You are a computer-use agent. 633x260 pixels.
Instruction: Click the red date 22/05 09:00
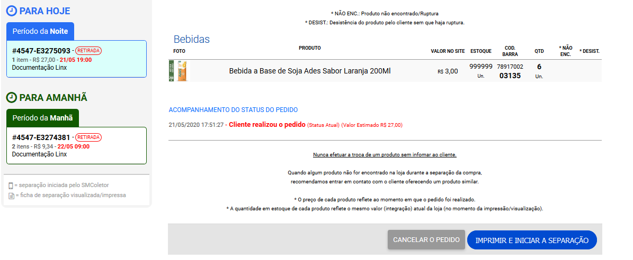74,146
